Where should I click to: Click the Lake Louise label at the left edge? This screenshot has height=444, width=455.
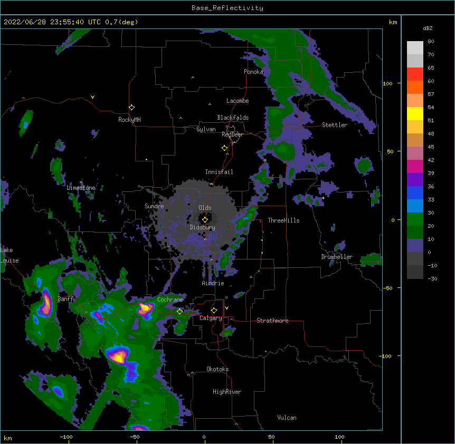click(10, 255)
